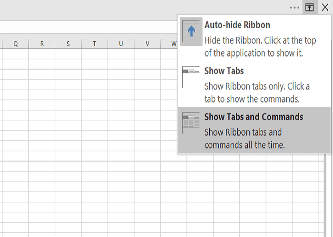This screenshot has height=237, width=333.
Task: Select column U header
Action: 121,44
